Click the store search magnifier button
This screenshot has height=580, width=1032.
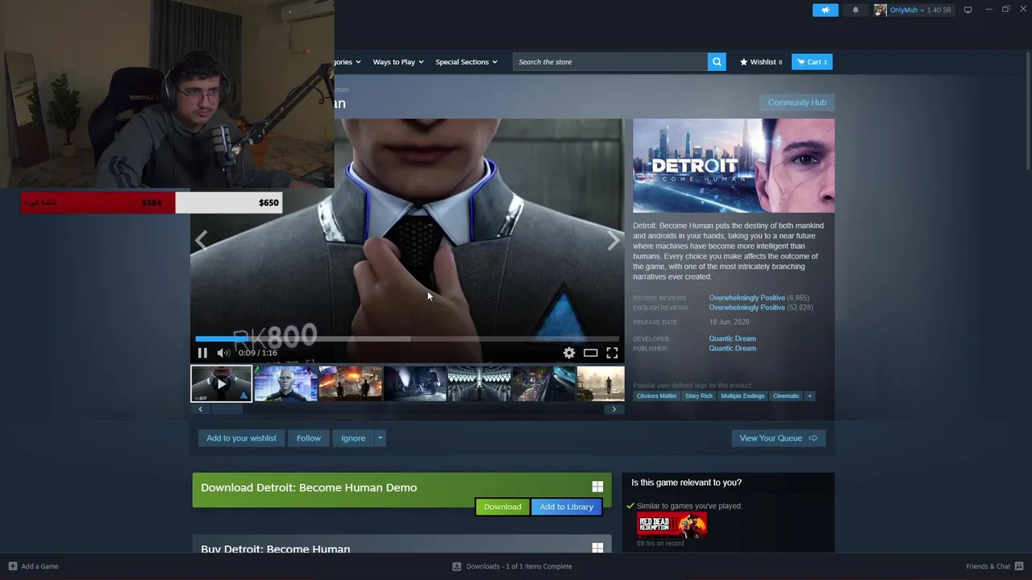point(717,62)
